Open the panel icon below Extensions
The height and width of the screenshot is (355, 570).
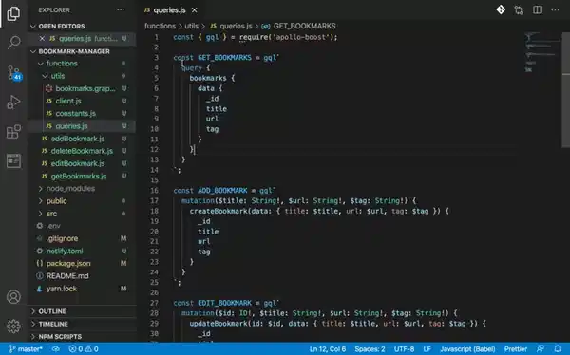point(13,160)
